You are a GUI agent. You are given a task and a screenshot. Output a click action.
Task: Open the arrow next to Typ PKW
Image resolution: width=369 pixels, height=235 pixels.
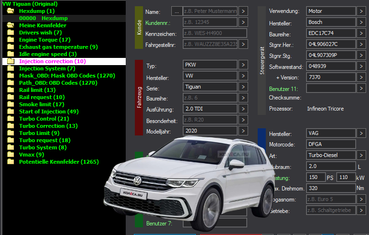[x=243, y=65]
